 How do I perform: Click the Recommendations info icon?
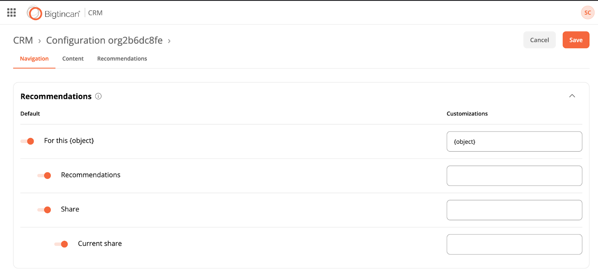point(98,96)
